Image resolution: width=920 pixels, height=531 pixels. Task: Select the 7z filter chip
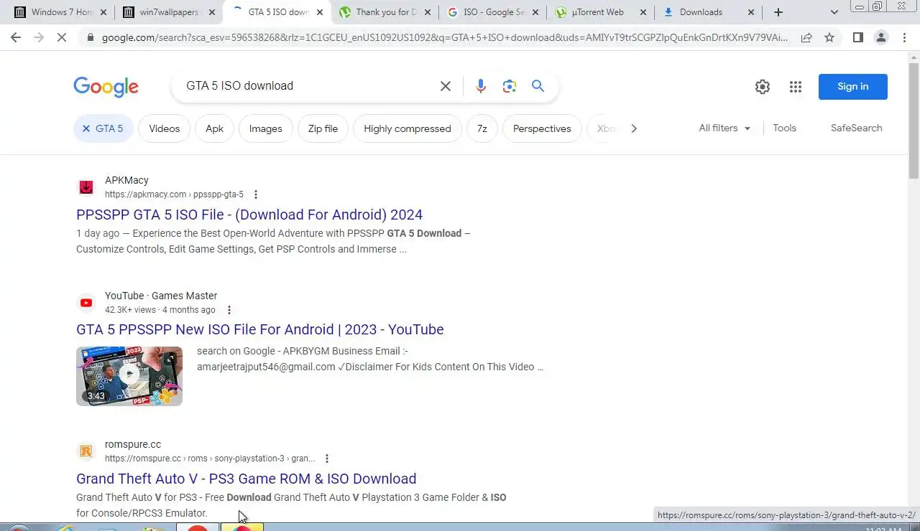coord(482,128)
